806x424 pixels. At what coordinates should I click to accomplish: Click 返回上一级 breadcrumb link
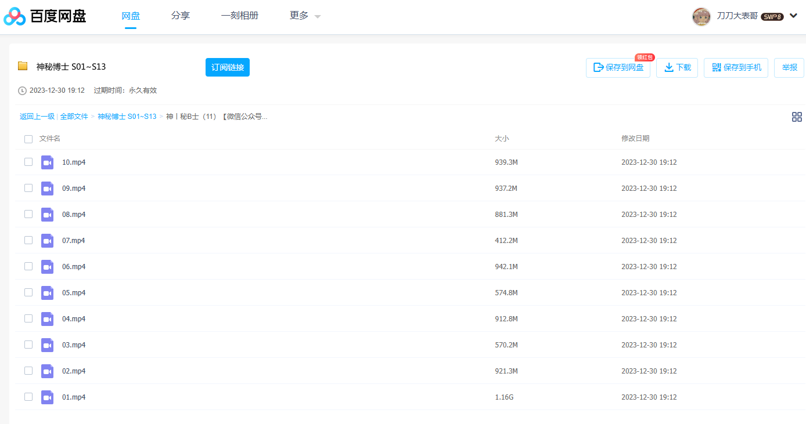click(x=37, y=117)
